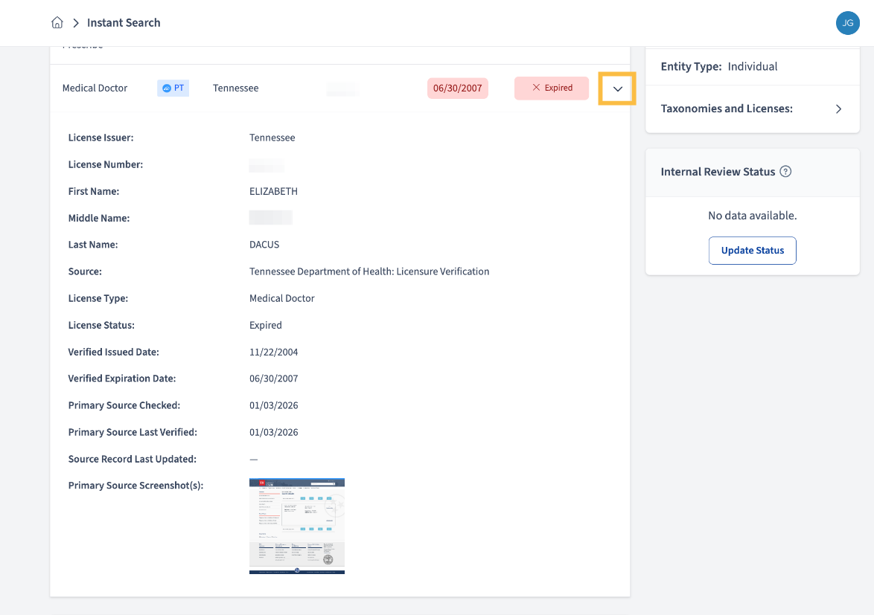This screenshot has width=874, height=615.
Task: Select the DACUS last name value
Action: (264, 245)
